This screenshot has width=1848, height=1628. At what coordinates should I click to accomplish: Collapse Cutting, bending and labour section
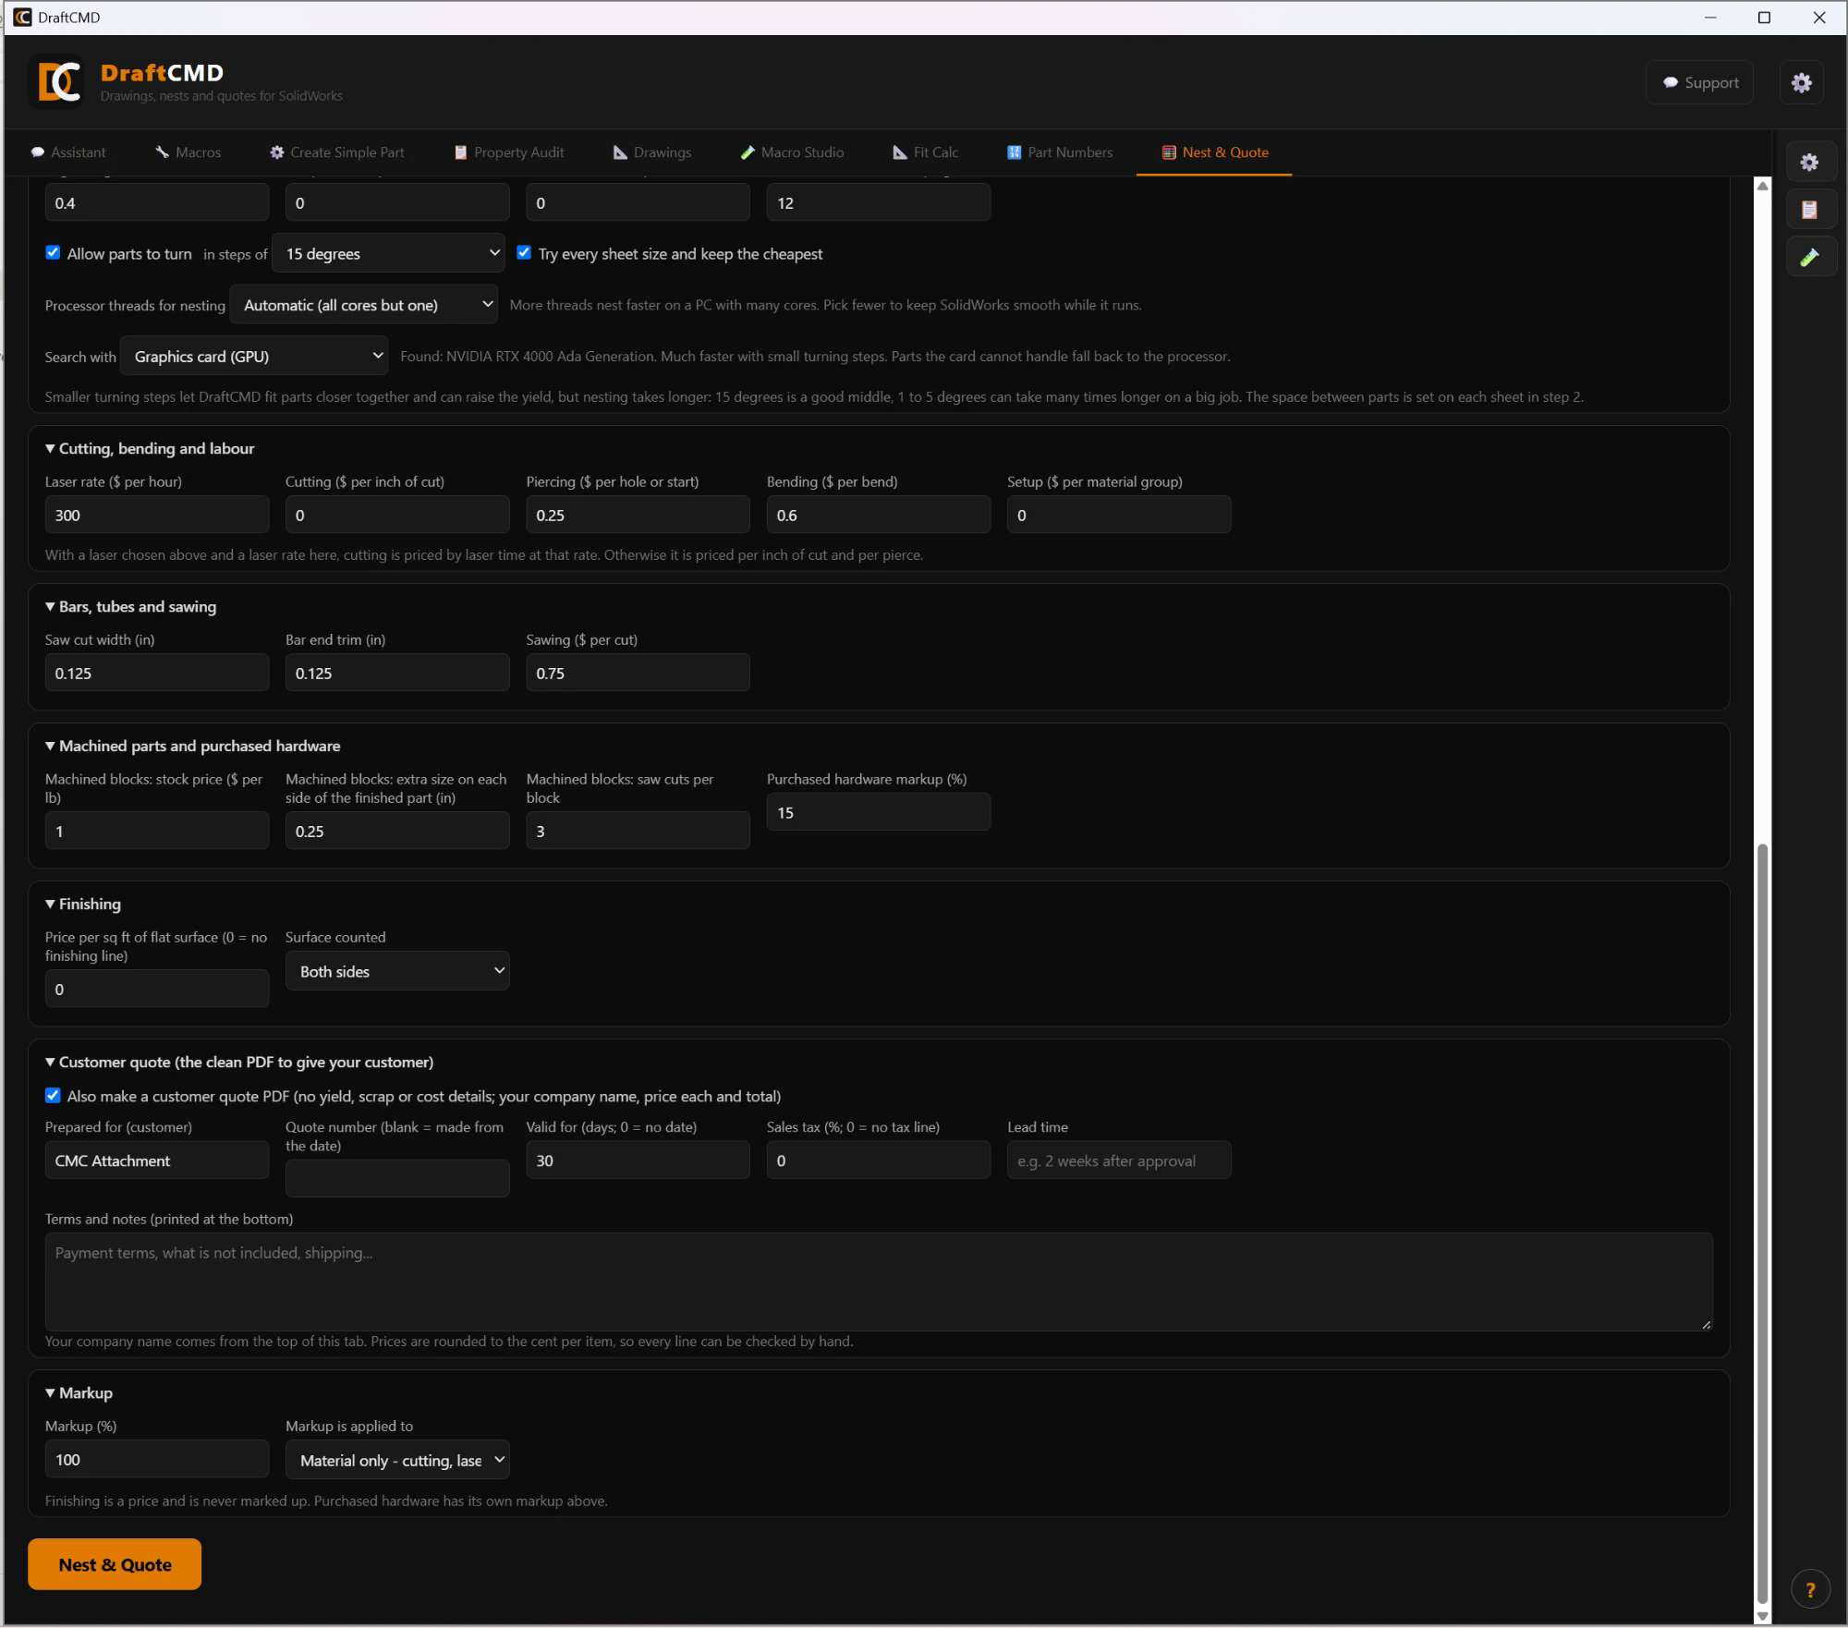[x=150, y=448]
